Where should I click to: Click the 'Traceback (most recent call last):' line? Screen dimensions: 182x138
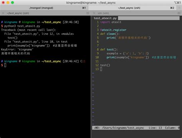click(x=28, y=30)
